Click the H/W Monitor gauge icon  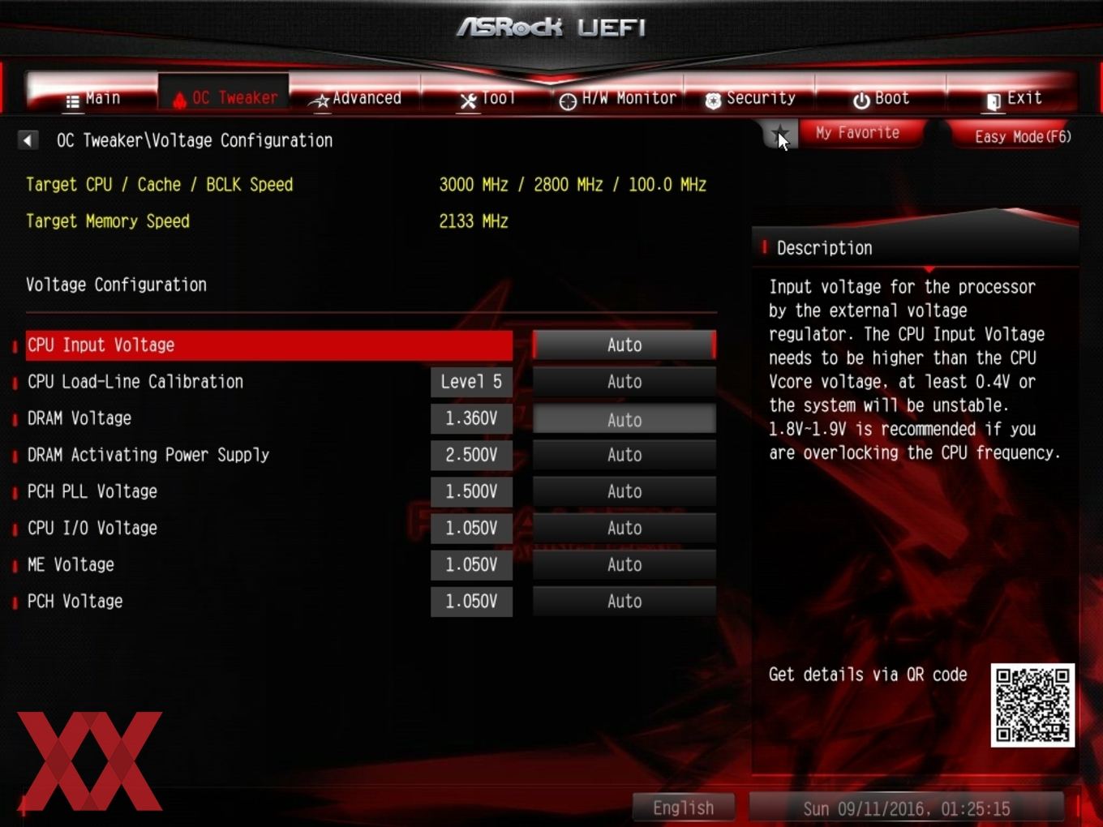[568, 101]
